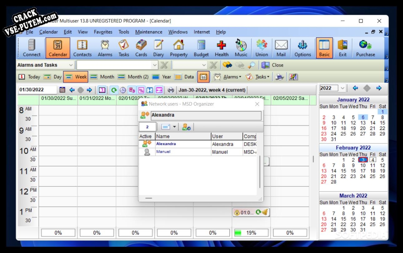Toggle the pink tags icon in the calendar toolbar

tap(132, 90)
